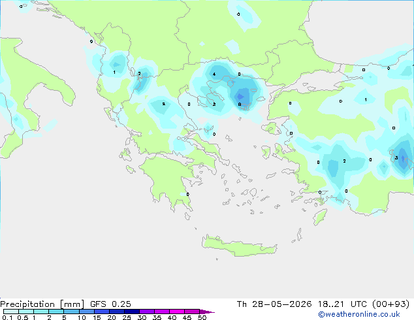The width and height of the screenshot is (414, 320).
Task: Click the '1' precipitation value over Albania
Action: tap(114, 72)
